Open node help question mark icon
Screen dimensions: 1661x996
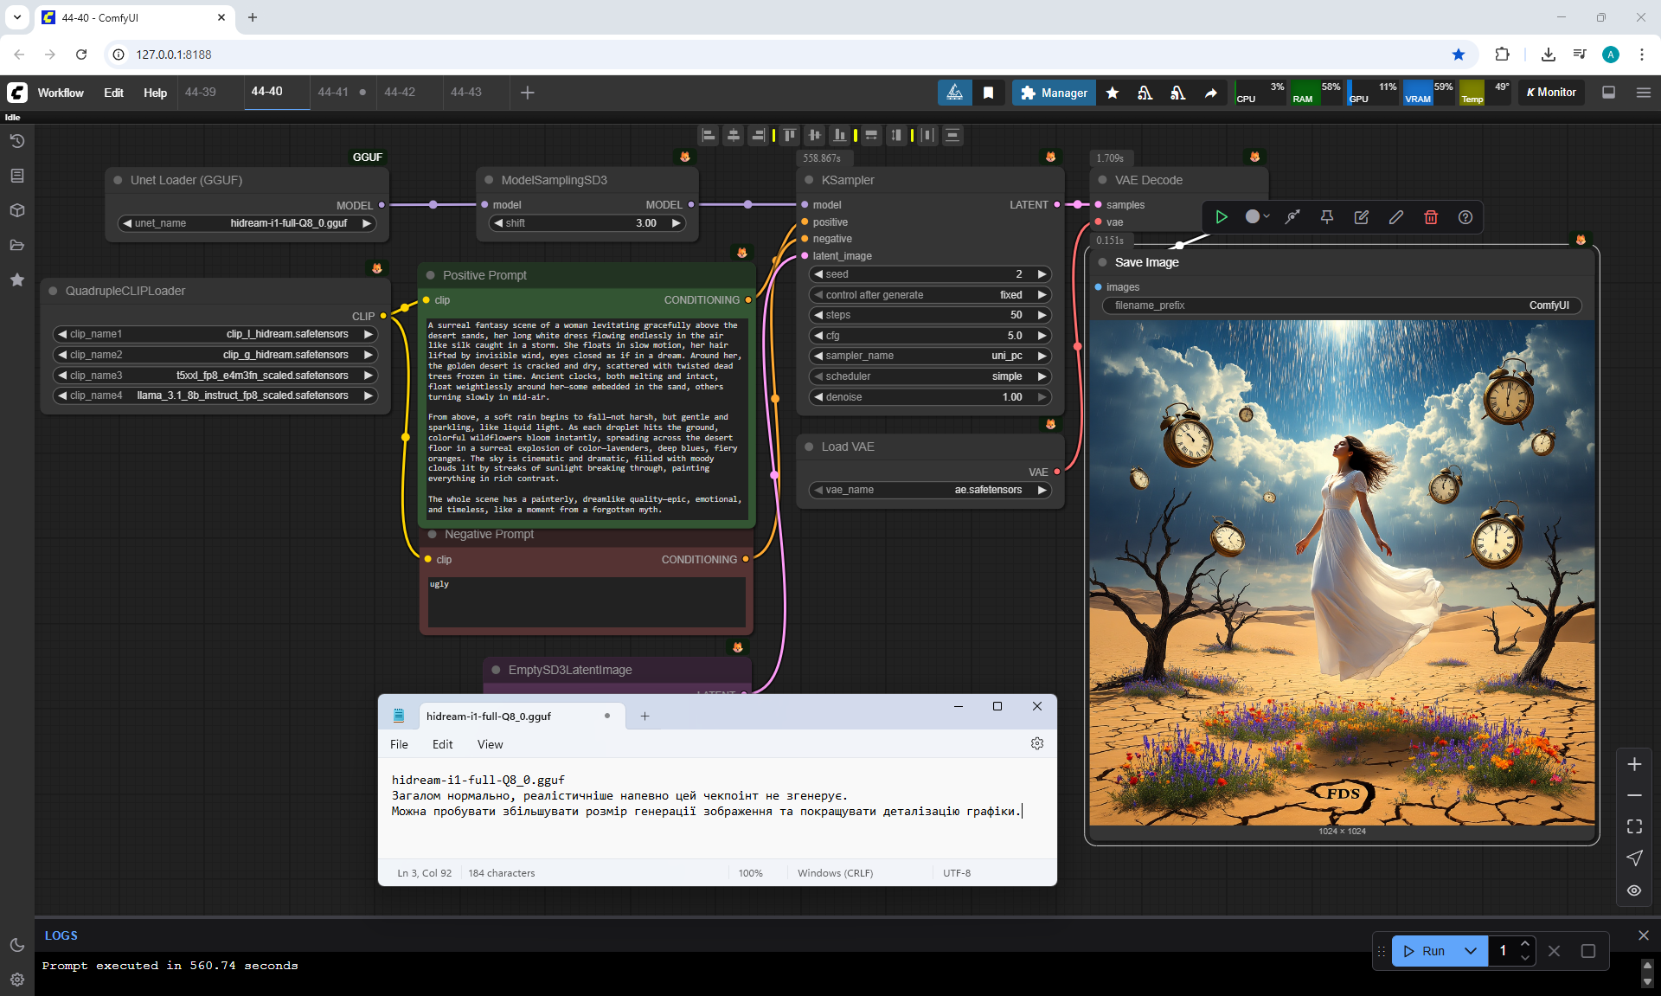click(1465, 217)
